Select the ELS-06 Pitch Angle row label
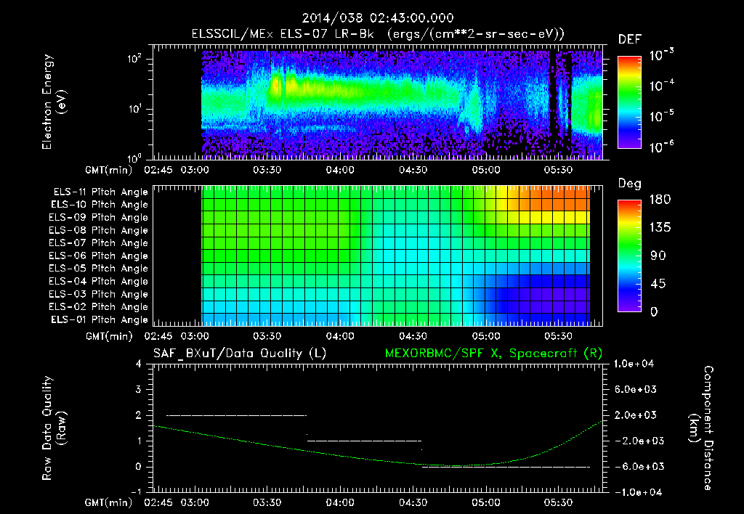The image size is (744, 514). (x=99, y=256)
